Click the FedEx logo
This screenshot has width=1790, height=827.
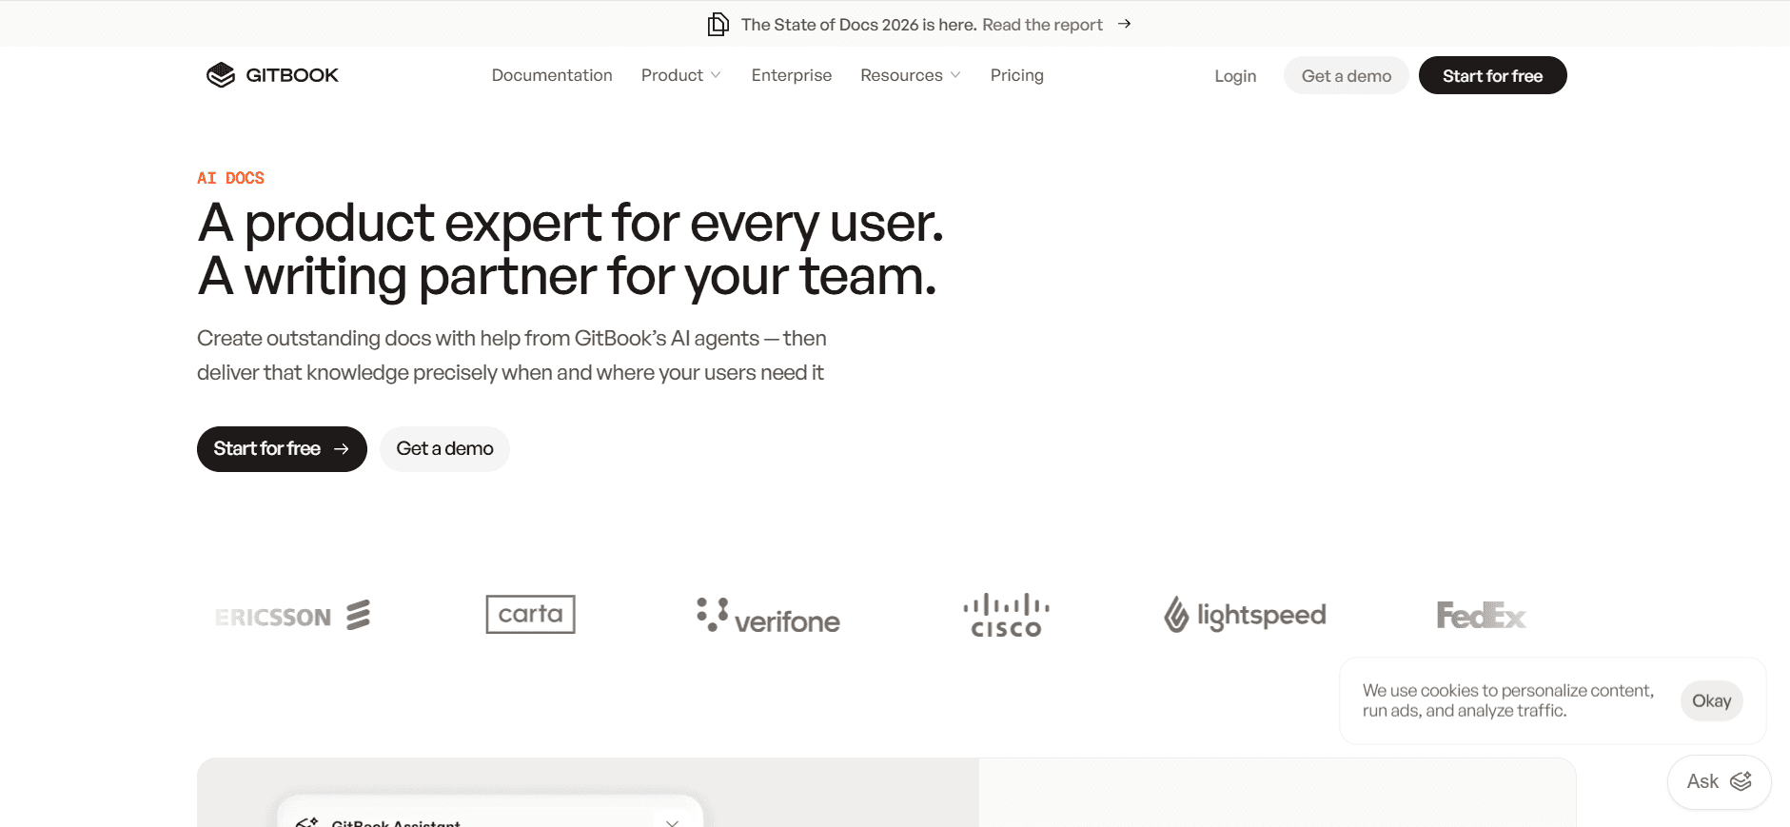point(1482,616)
